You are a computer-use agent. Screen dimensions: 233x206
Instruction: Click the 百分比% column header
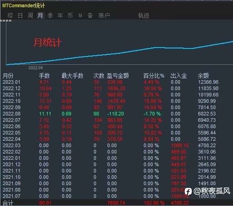pos(154,76)
